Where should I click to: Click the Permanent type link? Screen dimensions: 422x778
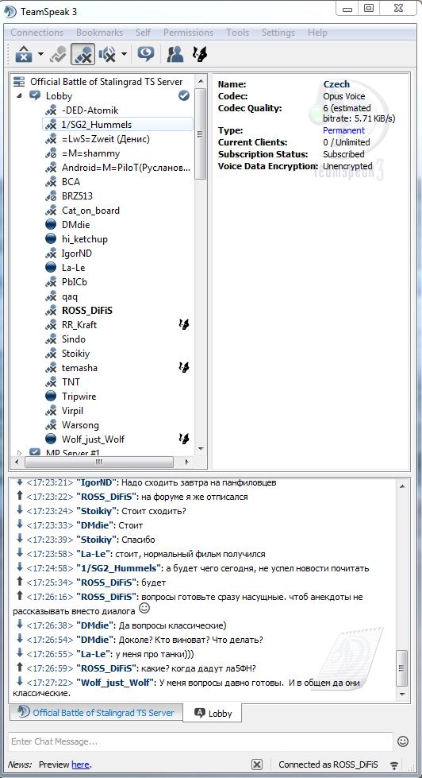pos(343,130)
